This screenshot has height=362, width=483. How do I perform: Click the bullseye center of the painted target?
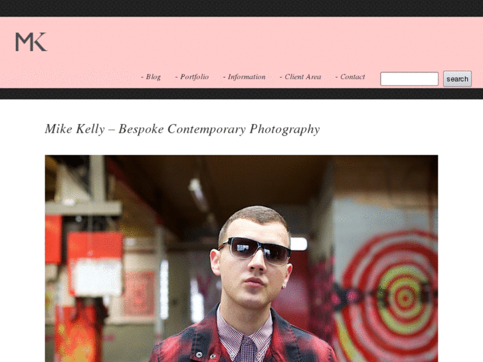[405, 298]
